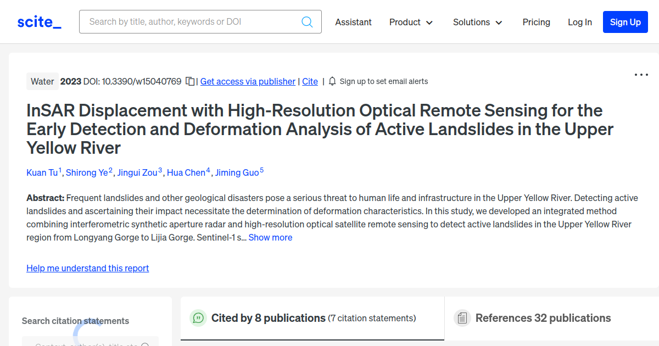Open Get access via publisher link
659x346 pixels.
[248, 81]
